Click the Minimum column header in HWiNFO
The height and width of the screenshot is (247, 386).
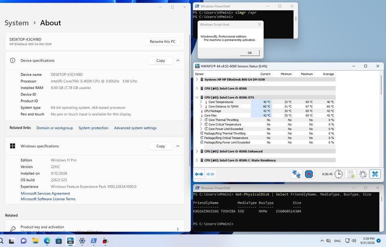282,74
